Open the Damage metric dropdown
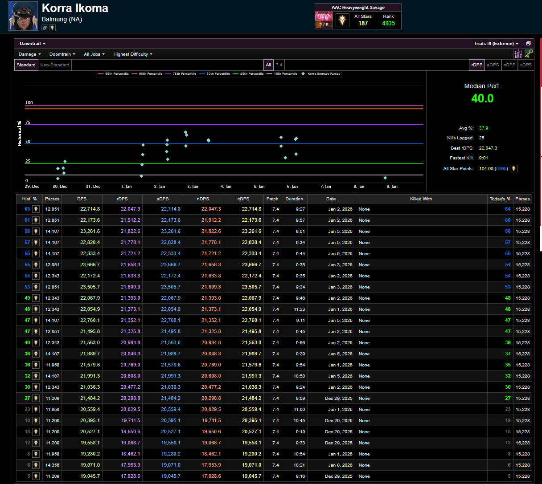The width and height of the screenshot is (542, 484). [x=30, y=54]
